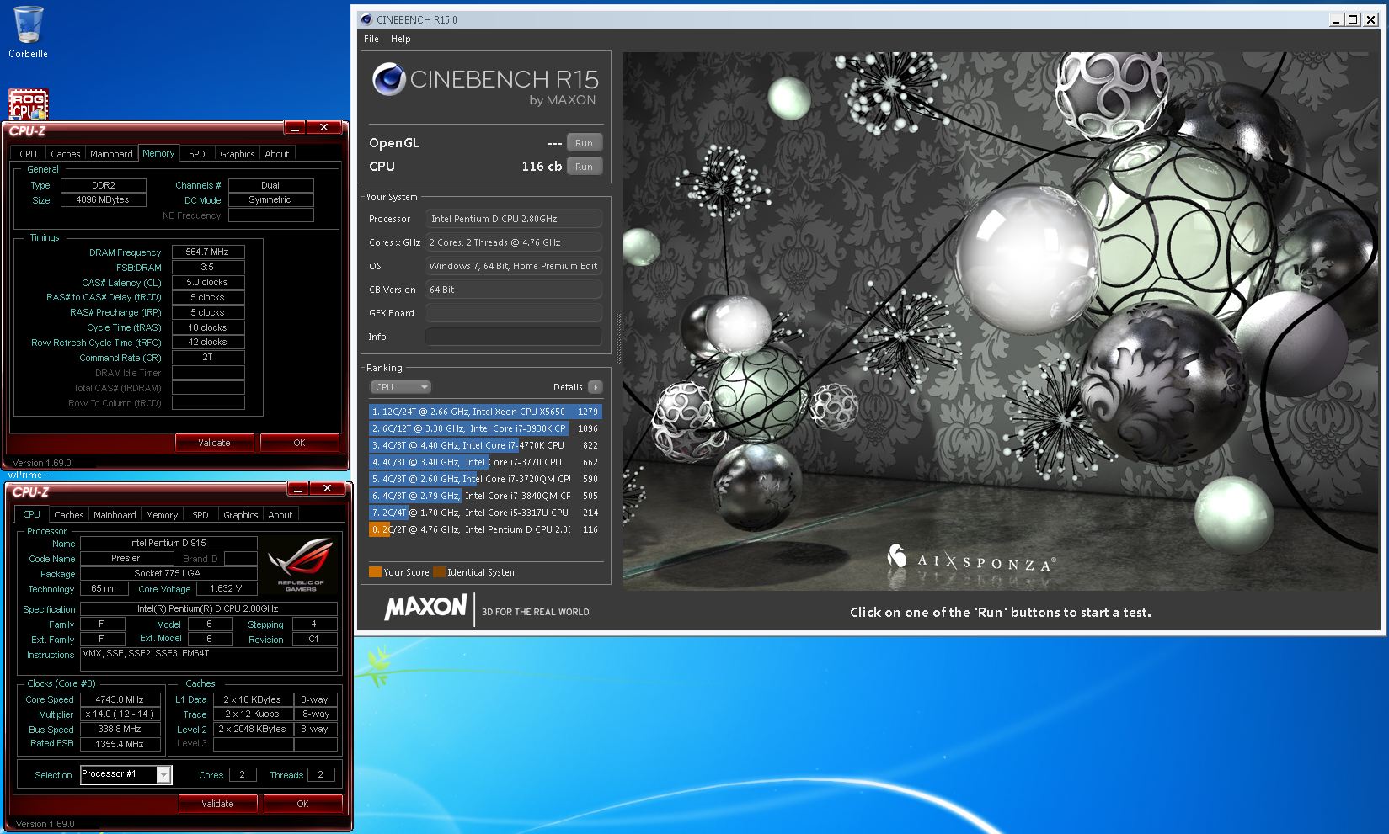Open the Help menu in Cinebench
Viewport: 1389px width, 834px height.
point(401,39)
